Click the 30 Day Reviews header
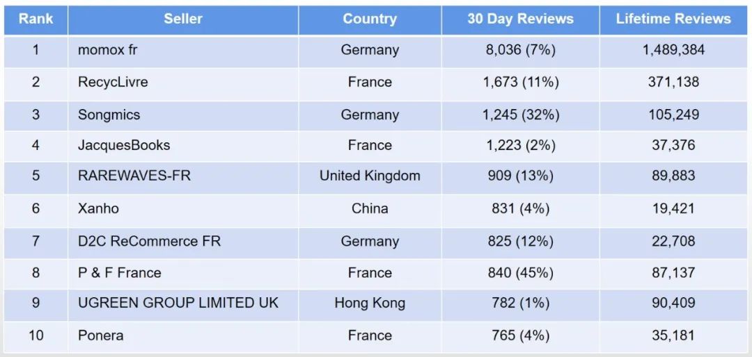Viewport: 752px width, 357px height. 520,19
